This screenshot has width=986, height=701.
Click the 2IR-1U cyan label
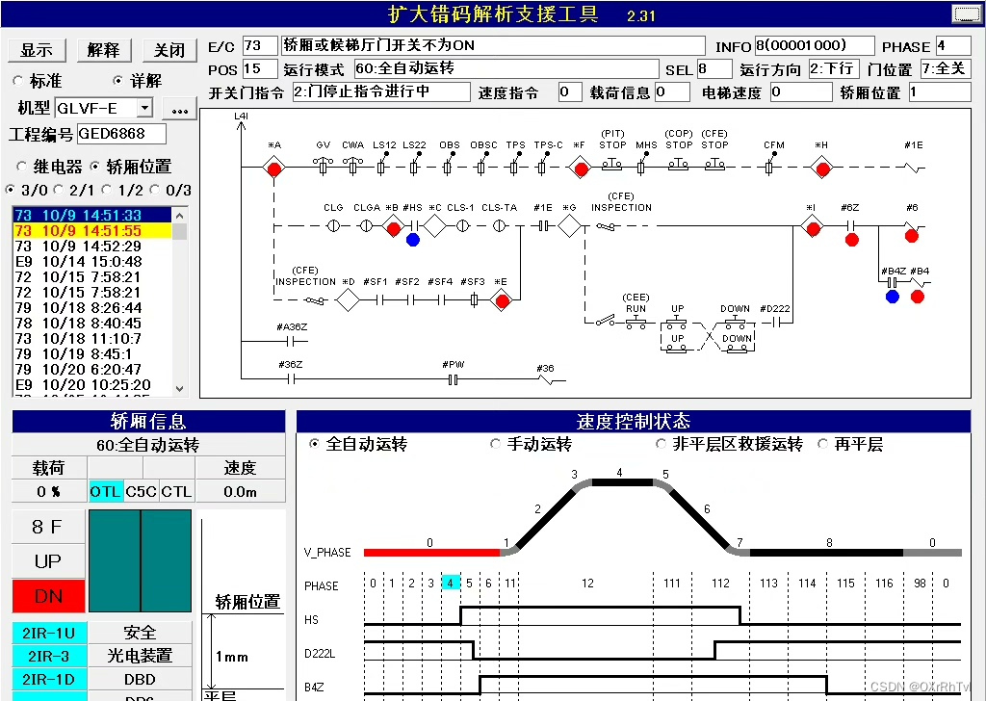point(48,633)
